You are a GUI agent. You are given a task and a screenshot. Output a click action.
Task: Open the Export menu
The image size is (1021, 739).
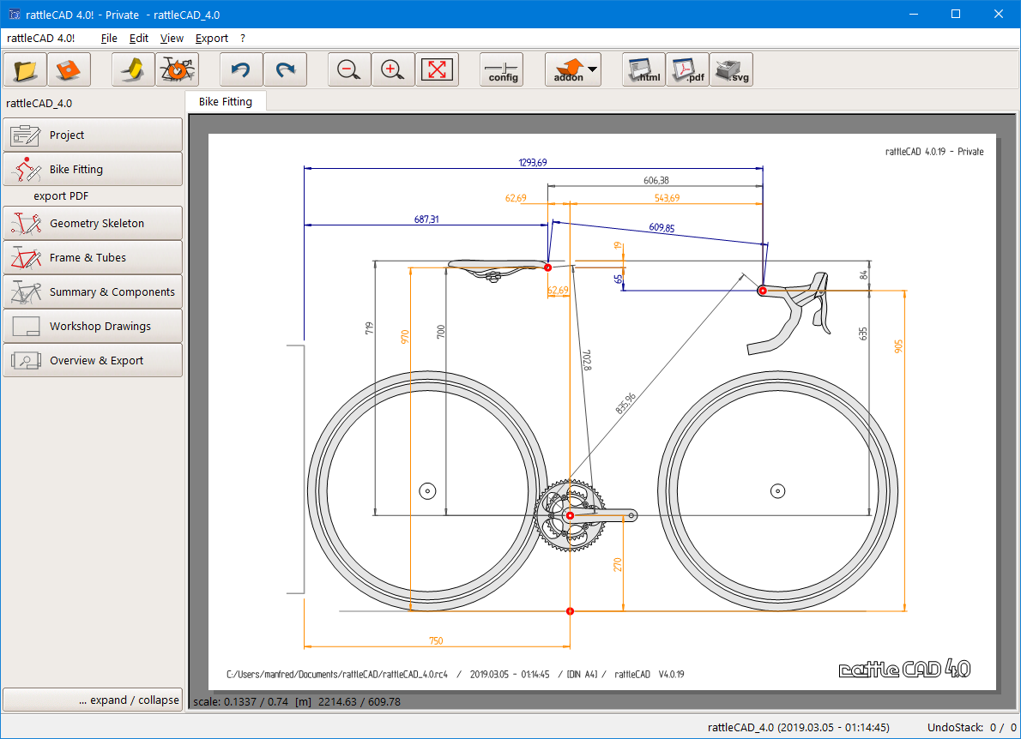pos(212,39)
